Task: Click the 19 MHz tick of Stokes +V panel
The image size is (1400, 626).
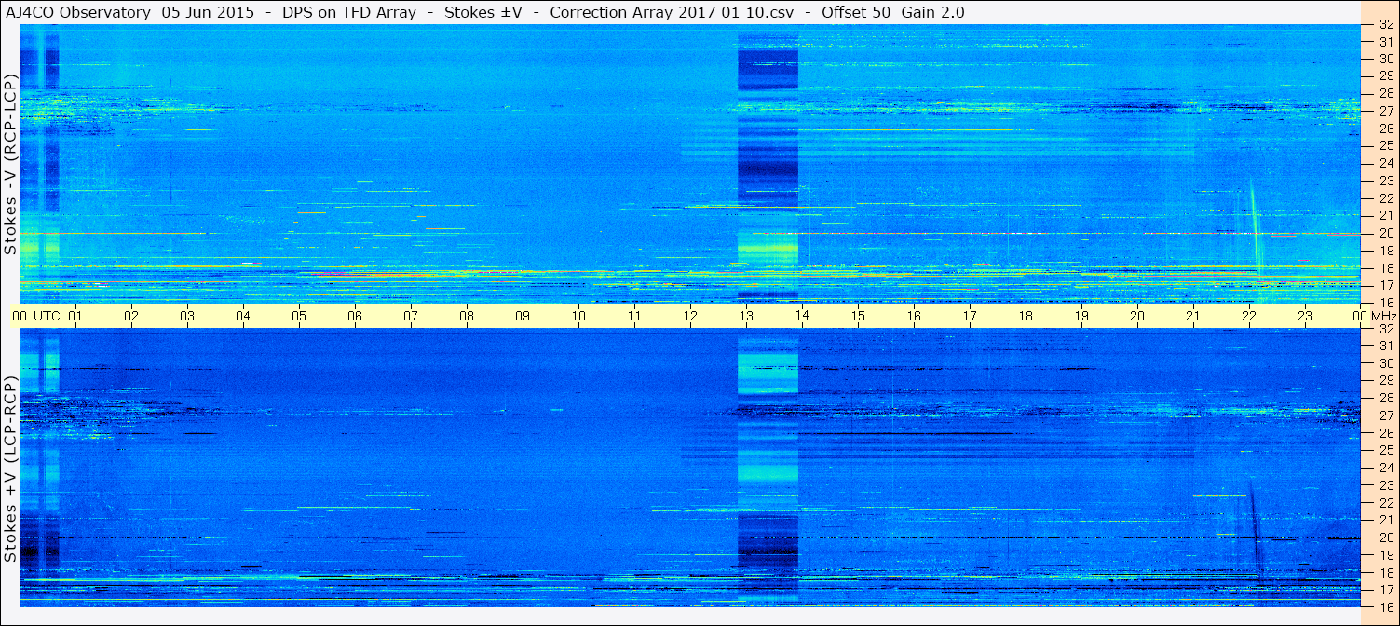Action: pos(1386,555)
